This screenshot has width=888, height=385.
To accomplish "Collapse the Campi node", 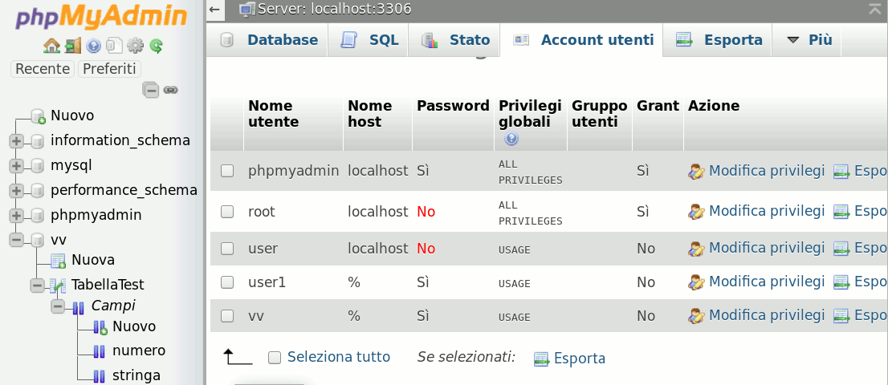I will tap(58, 307).
